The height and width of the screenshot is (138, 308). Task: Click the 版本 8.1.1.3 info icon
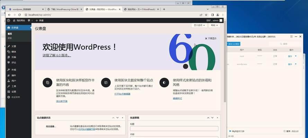(285, 131)
